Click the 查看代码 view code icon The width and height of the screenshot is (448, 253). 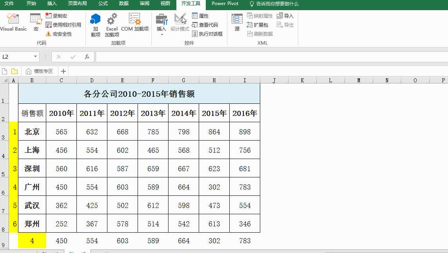pos(205,25)
